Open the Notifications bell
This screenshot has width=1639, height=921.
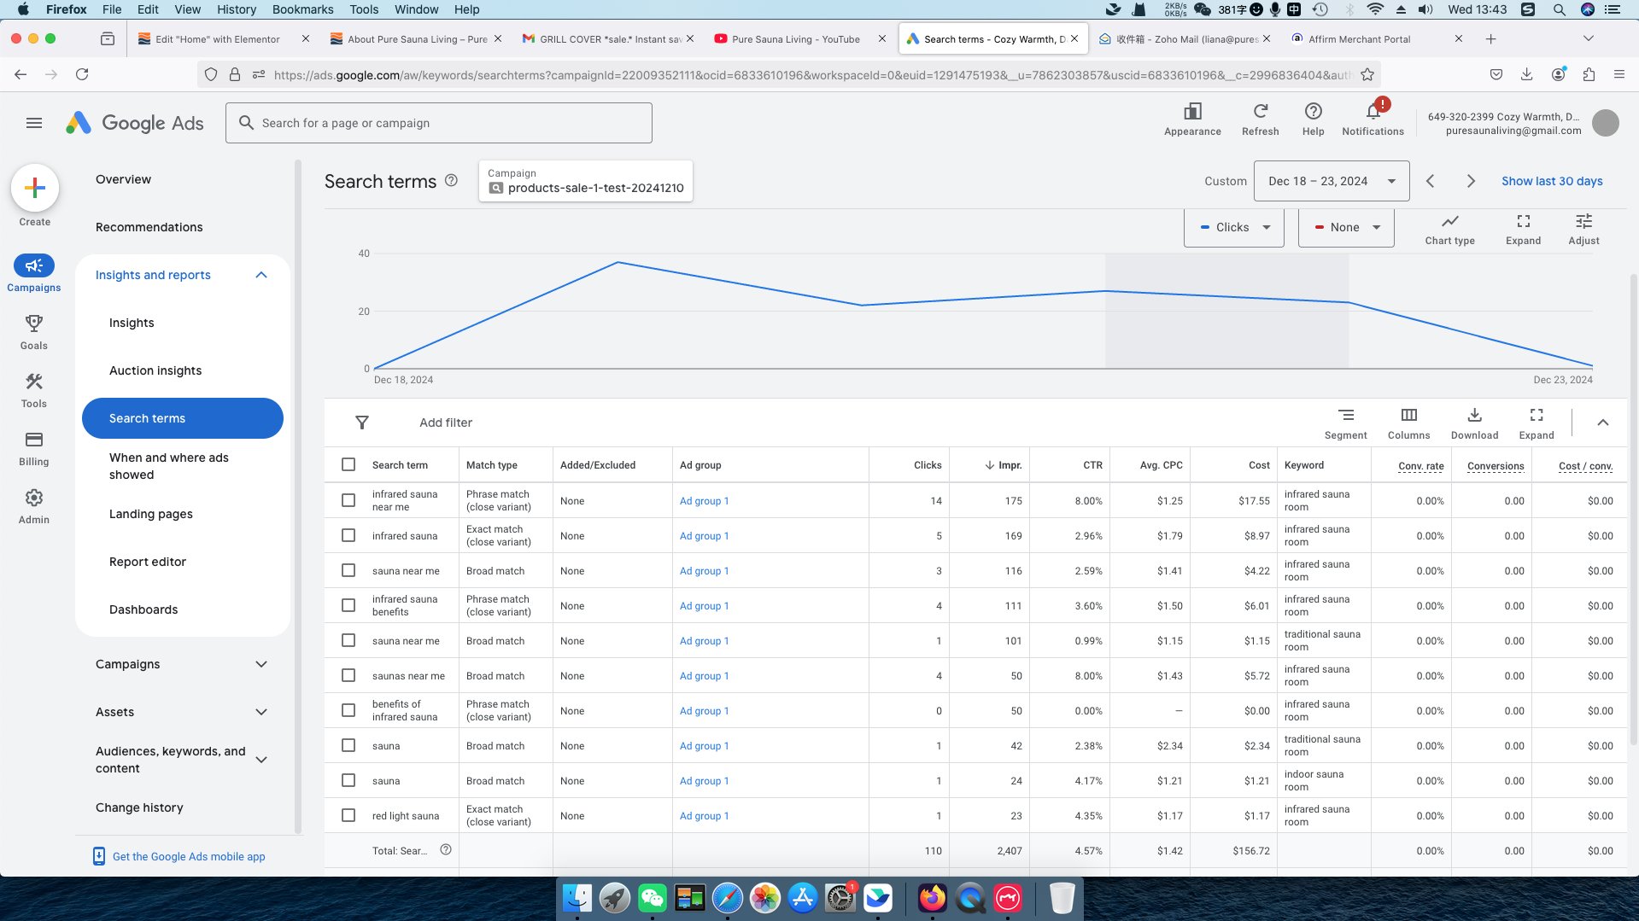[x=1373, y=112]
